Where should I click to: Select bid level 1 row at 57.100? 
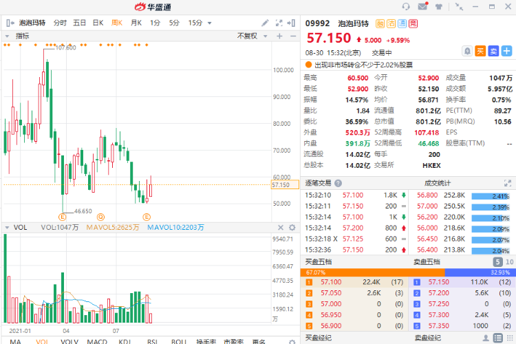pos(354,282)
